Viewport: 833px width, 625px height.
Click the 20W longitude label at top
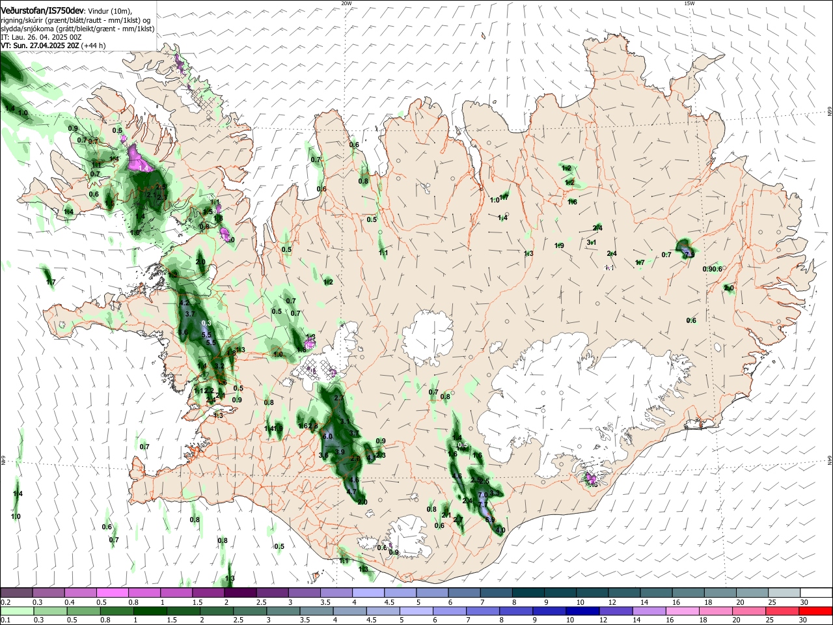coord(346,3)
